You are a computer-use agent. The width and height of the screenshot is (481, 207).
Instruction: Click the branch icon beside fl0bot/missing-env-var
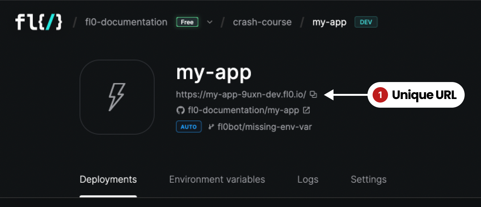pos(211,127)
